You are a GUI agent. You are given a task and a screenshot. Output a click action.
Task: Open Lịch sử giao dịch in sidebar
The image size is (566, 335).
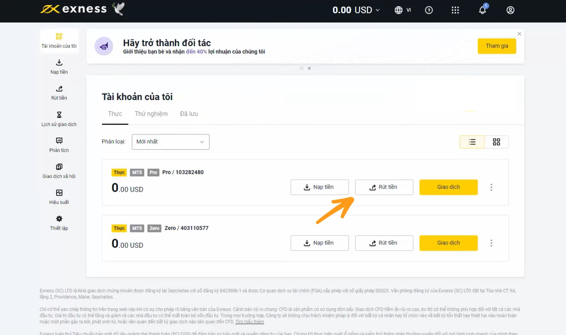click(x=59, y=119)
